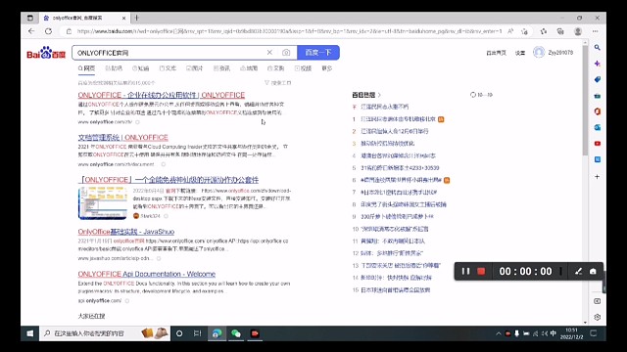This screenshot has height=352, width=627.
Task: Pause the screen recording
Action: [x=466, y=272]
